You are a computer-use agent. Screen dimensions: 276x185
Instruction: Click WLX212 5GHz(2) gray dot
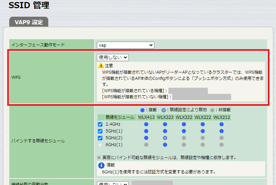(222, 138)
